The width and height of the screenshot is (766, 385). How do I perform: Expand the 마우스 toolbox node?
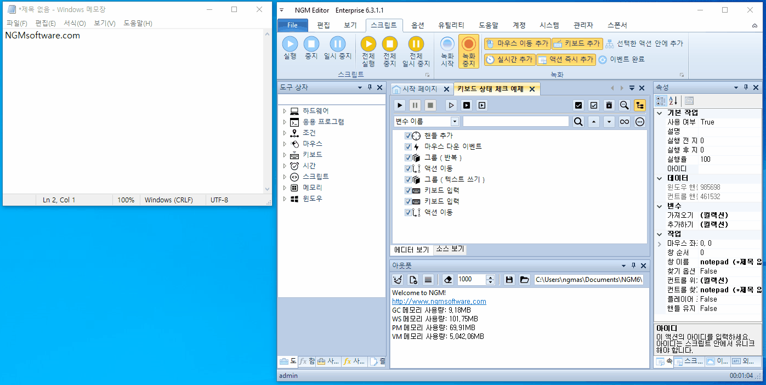point(285,144)
